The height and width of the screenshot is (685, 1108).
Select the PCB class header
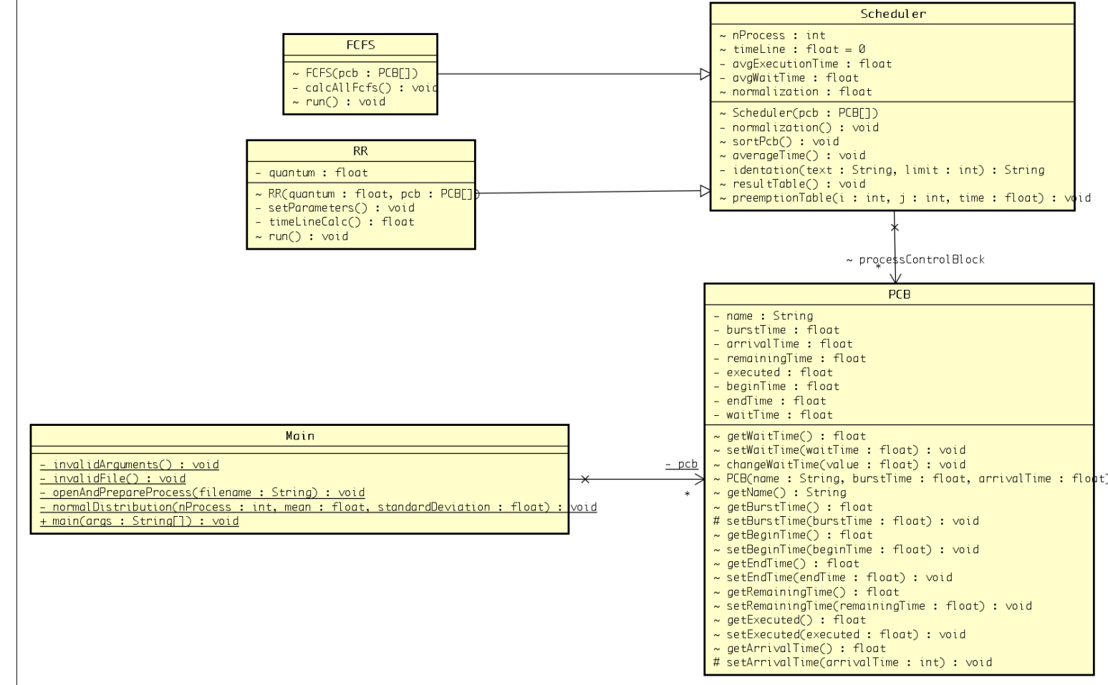(x=899, y=294)
